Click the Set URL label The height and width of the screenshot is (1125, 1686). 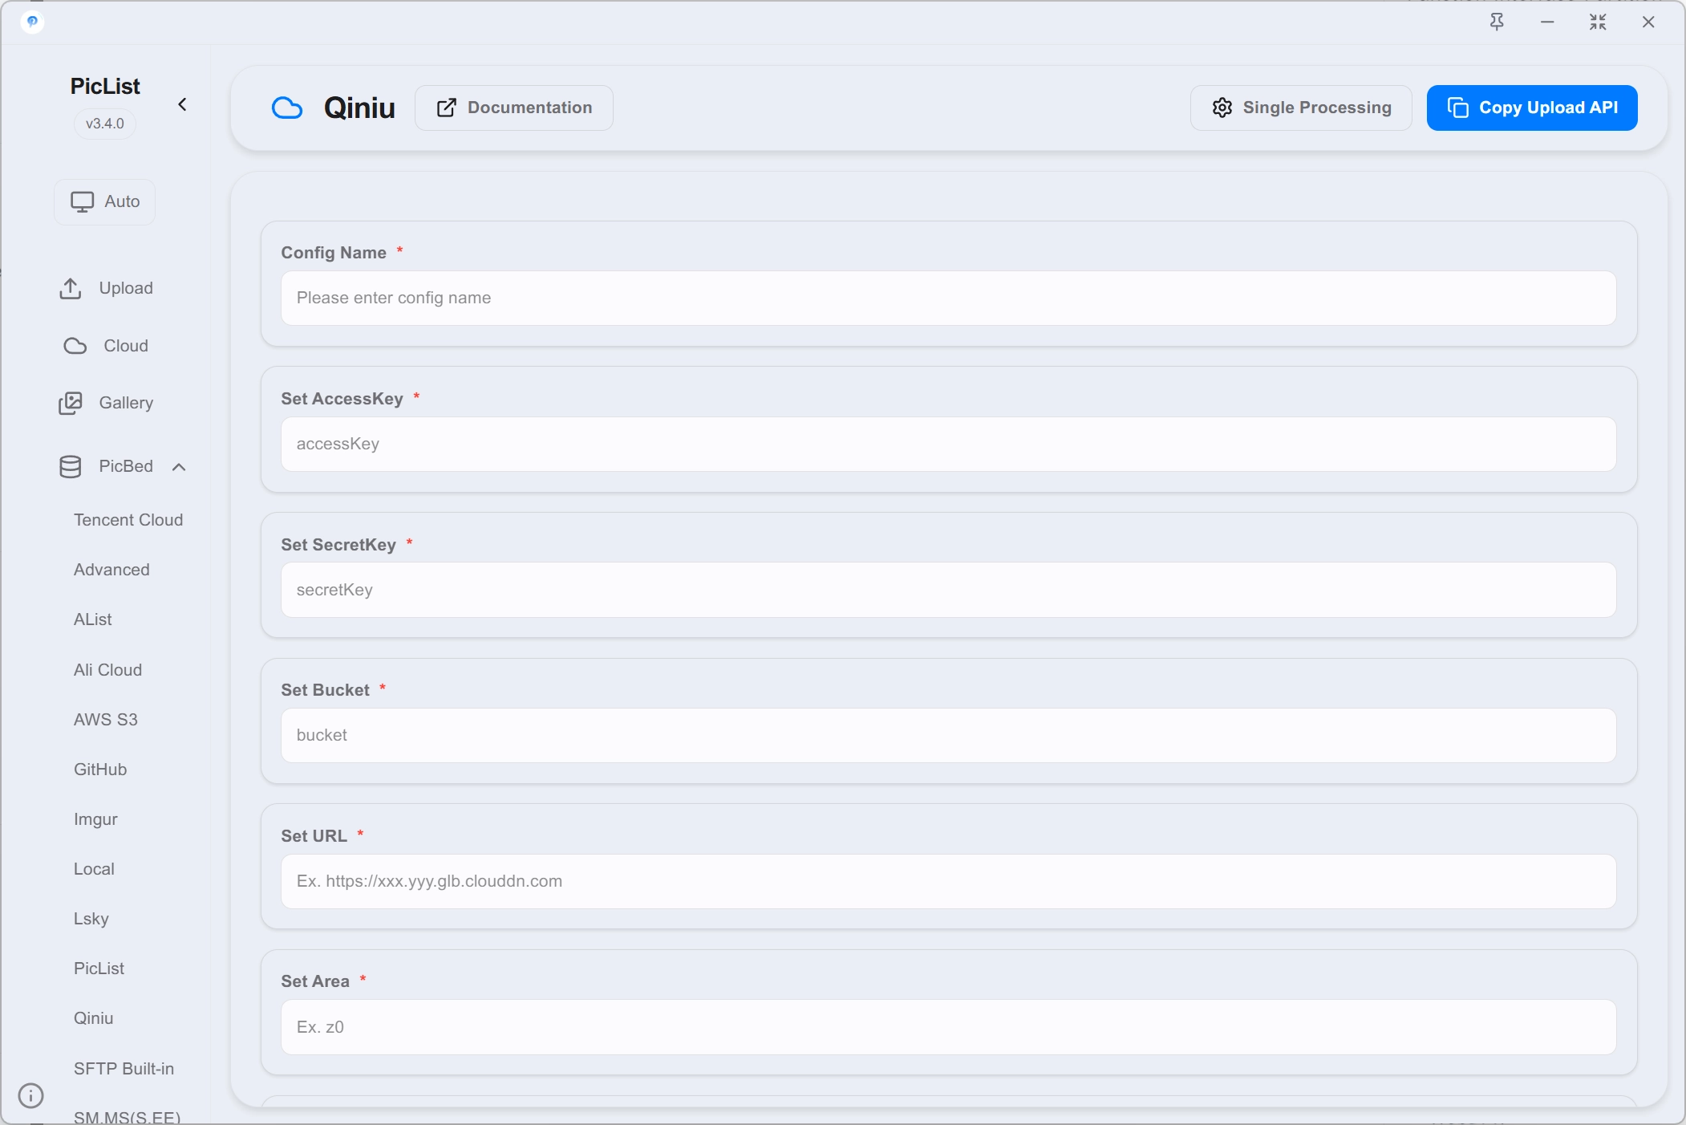[314, 836]
